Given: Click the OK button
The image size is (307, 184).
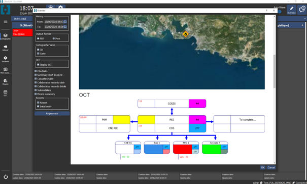Looking at the screenshot, I should 262,167.
